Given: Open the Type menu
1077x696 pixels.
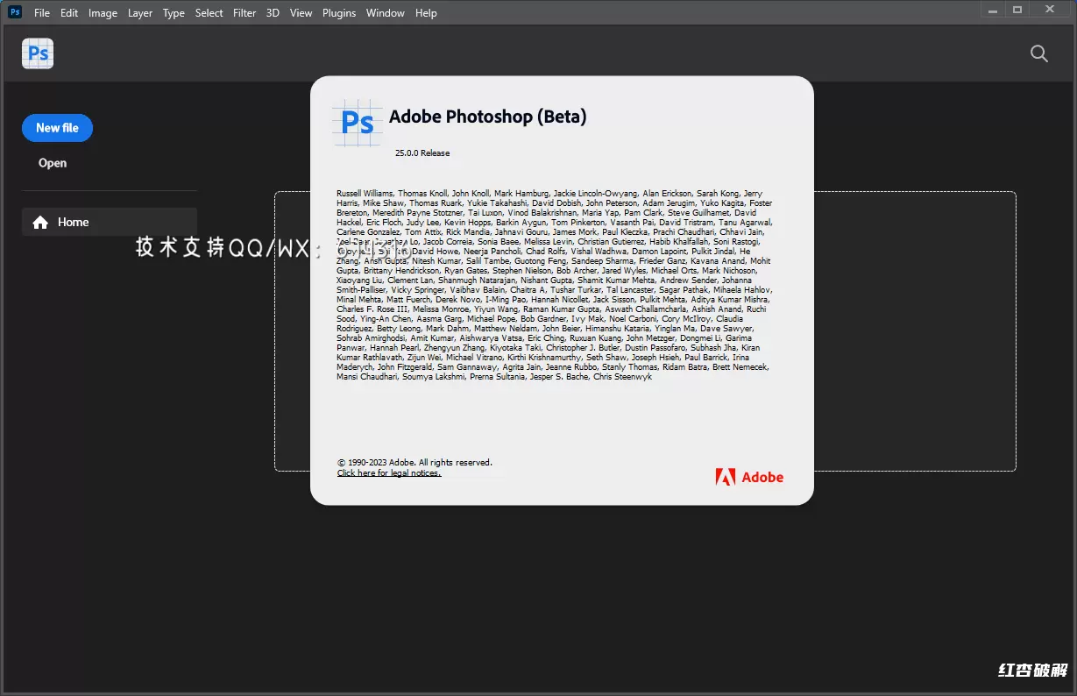Looking at the screenshot, I should [x=174, y=12].
